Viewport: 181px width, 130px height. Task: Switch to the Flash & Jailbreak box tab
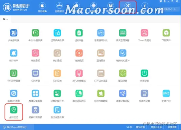pyautogui.click(x=110, y=7)
